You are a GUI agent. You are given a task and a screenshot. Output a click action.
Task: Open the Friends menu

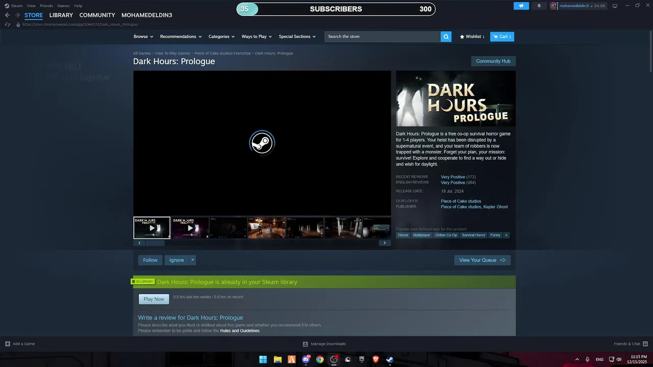[46, 6]
